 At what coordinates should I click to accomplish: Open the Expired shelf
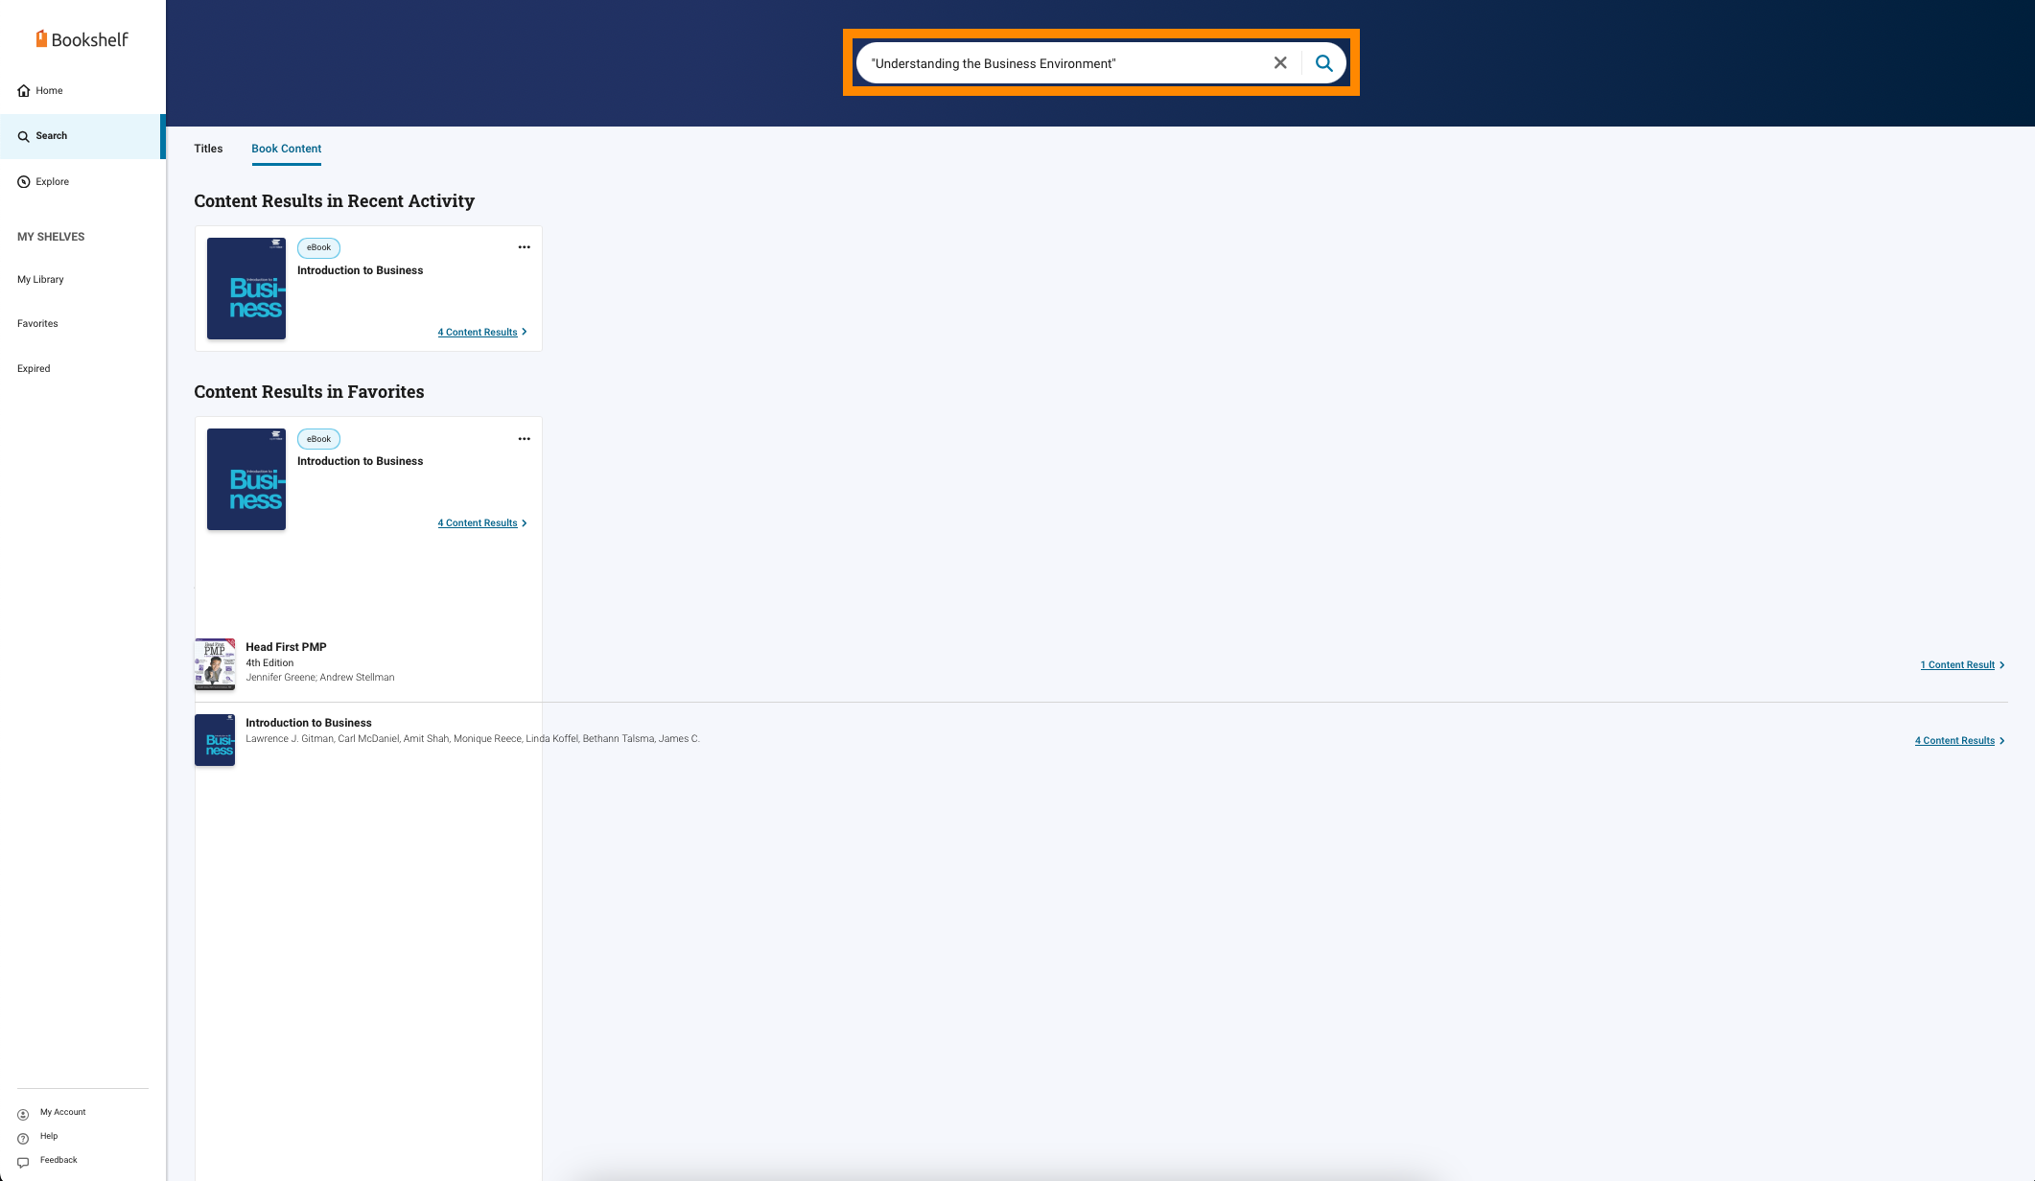click(34, 369)
